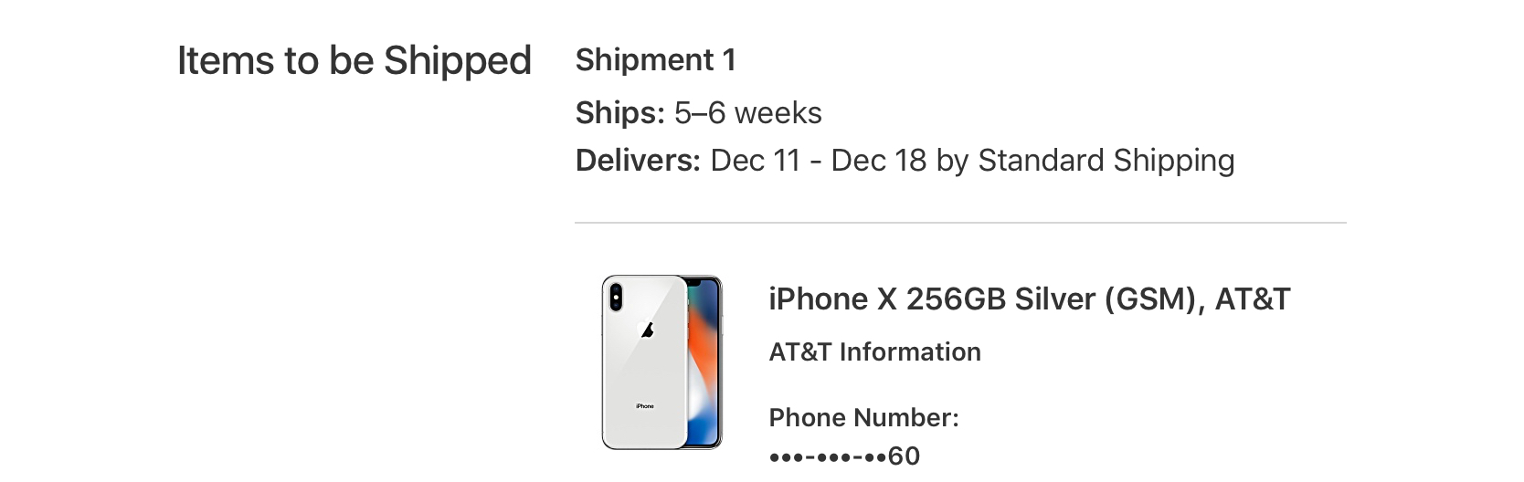
Task: Click the Apple logo on the iPhone image
Action: [x=647, y=329]
